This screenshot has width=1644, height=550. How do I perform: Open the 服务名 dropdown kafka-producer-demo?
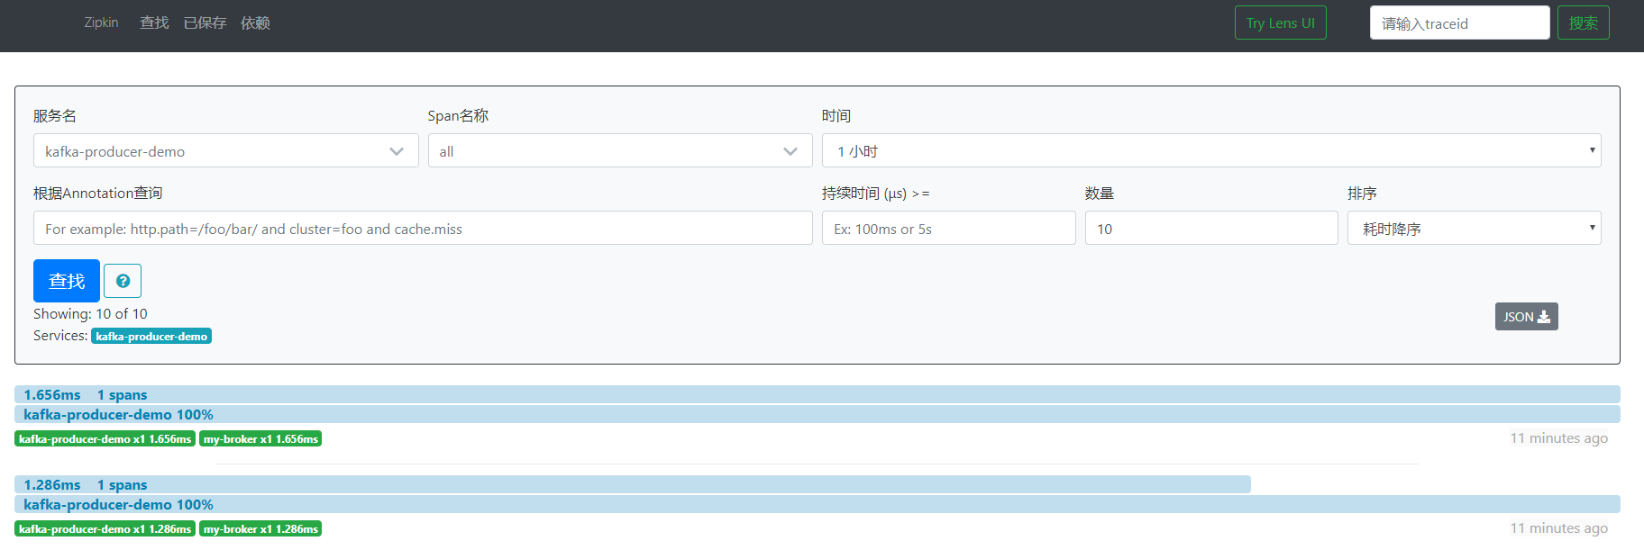coord(225,150)
